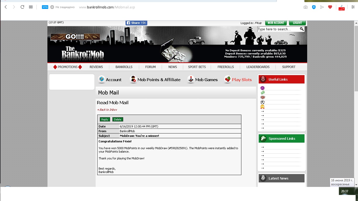Follow the Back to Inbox link
The height and width of the screenshot is (201, 358).
pos(107,110)
